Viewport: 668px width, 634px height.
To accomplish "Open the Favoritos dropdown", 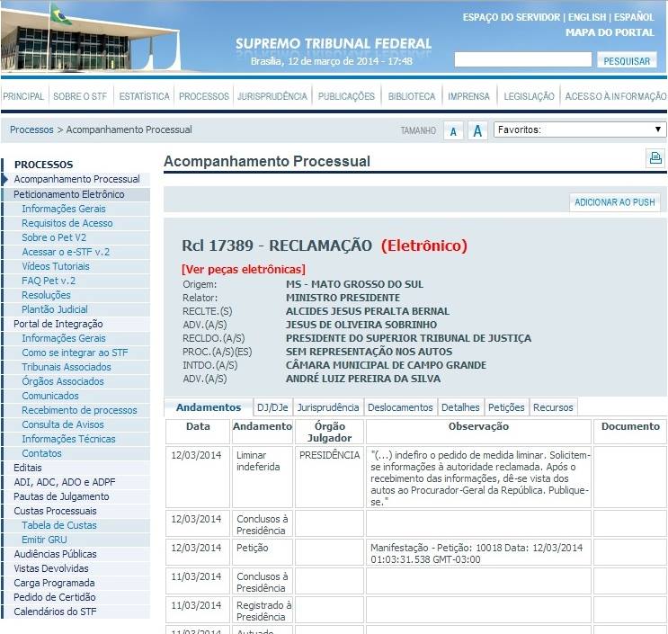I will pos(580,129).
